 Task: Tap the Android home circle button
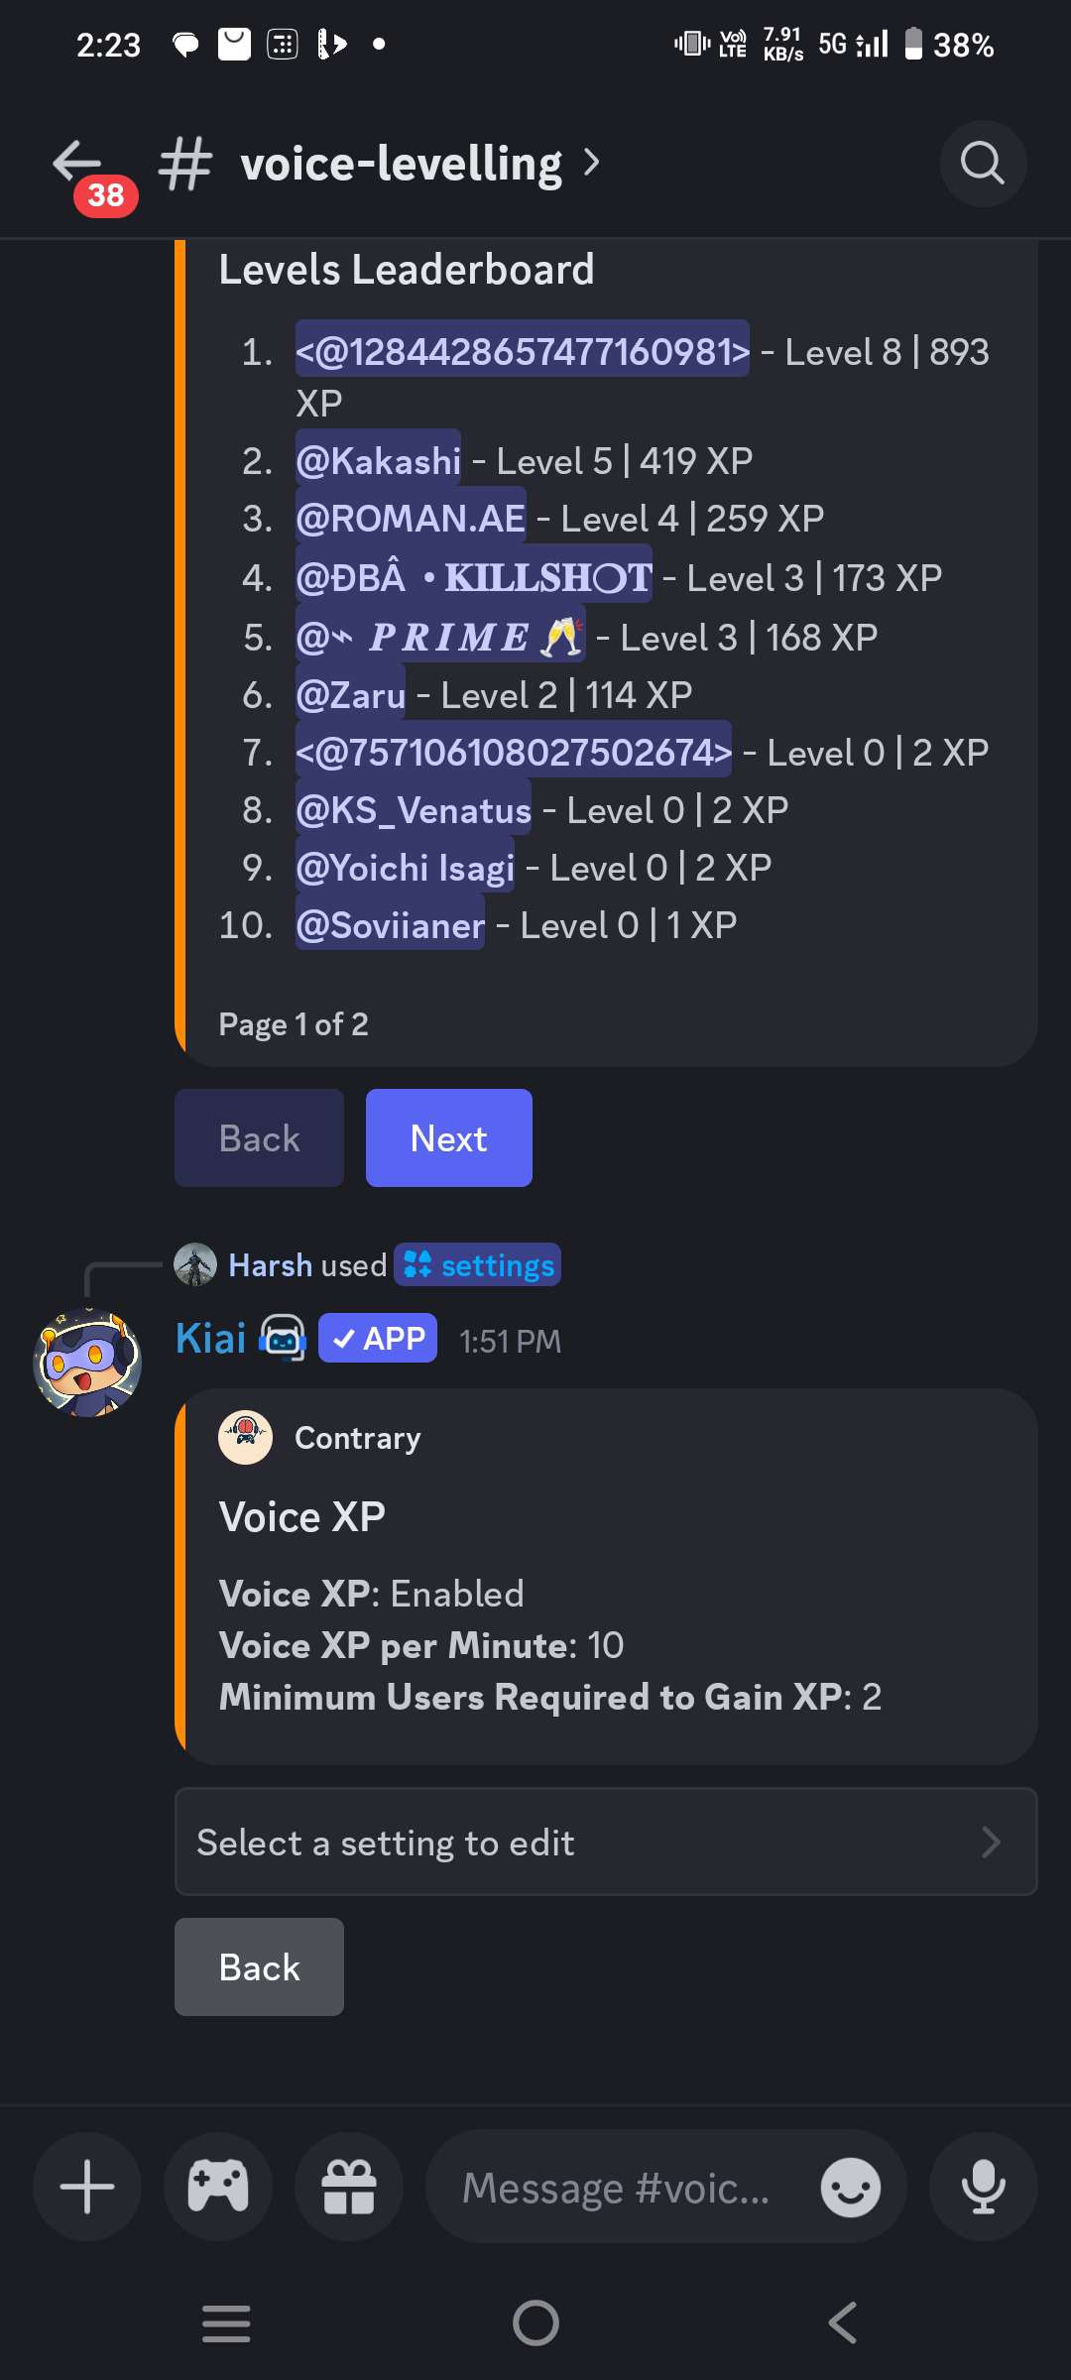(535, 2322)
